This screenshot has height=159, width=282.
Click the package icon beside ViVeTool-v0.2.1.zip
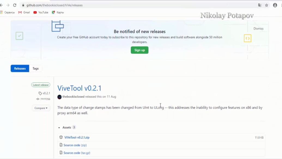click(x=61, y=137)
